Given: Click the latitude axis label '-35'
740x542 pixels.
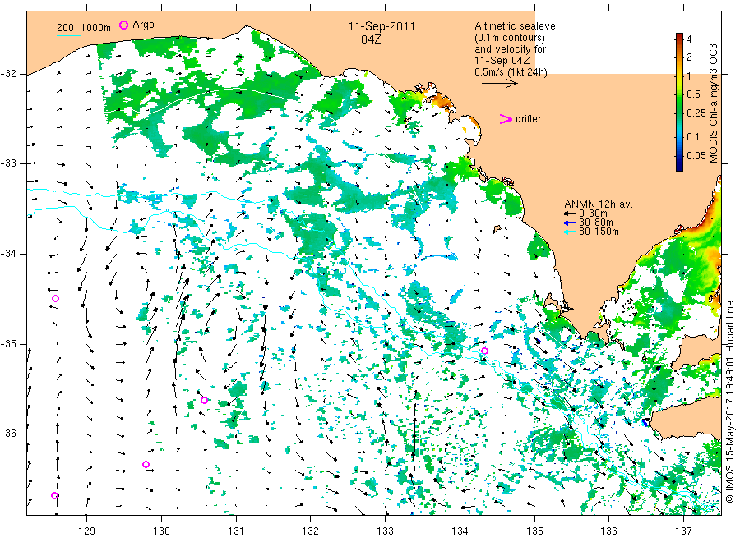Looking at the screenshot, I should (8, 343).
